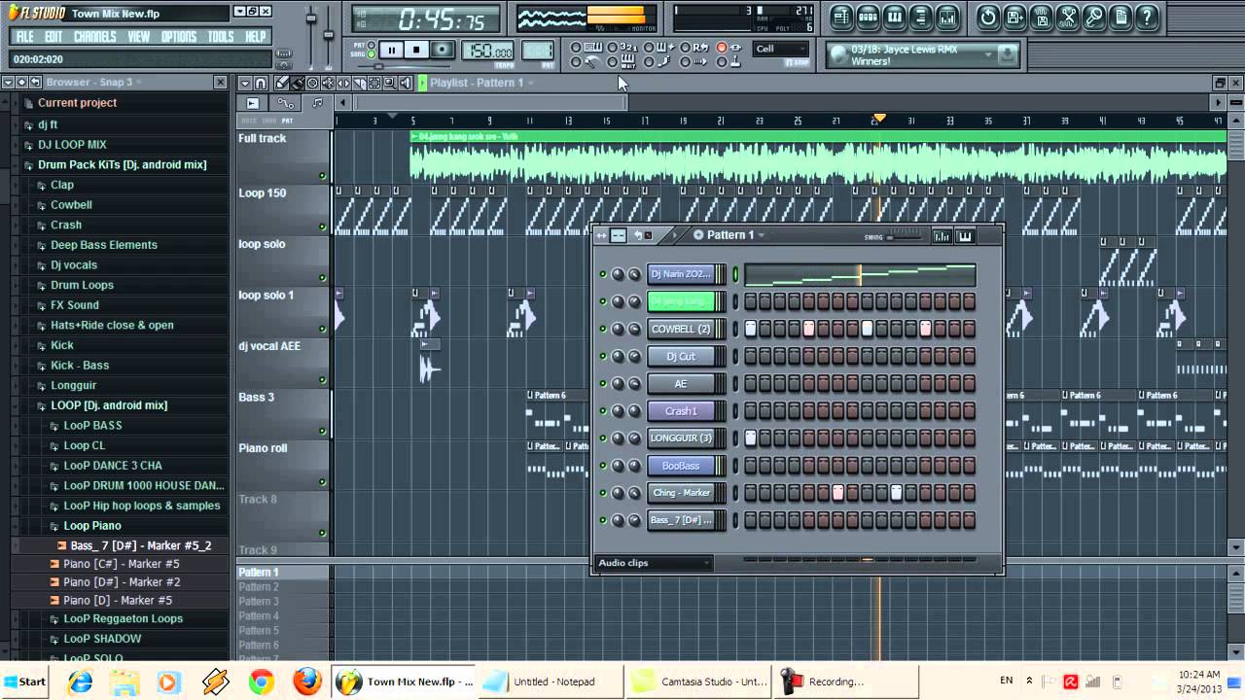1245x700 pixels.
Task: Click the scissors audio editor toolbar icon
Action: tap(1068, 17)
